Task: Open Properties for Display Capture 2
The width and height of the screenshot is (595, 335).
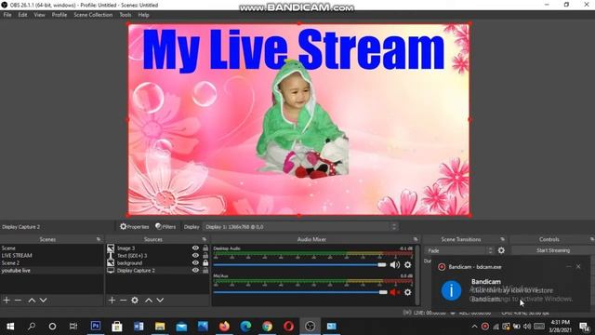Action: (x=135, y=227)
